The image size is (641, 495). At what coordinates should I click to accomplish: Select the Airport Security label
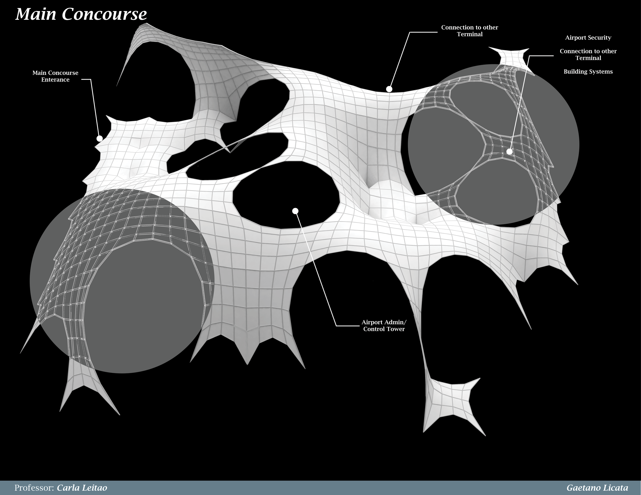point(588,38)
